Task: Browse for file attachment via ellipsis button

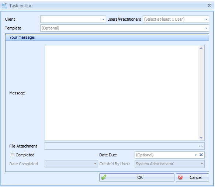Action: click(x=201, y=146)
